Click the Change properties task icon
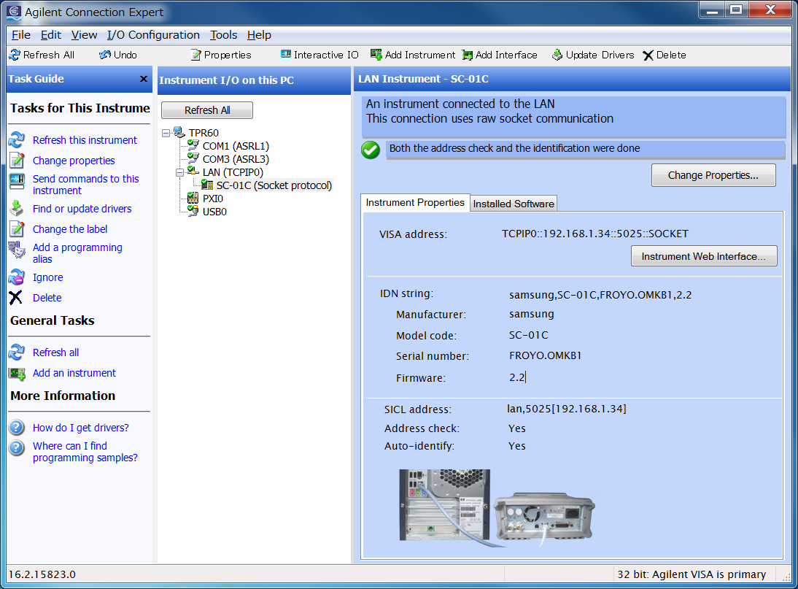The height and width of the screenshot is (589, 798). tap(17, 161)
